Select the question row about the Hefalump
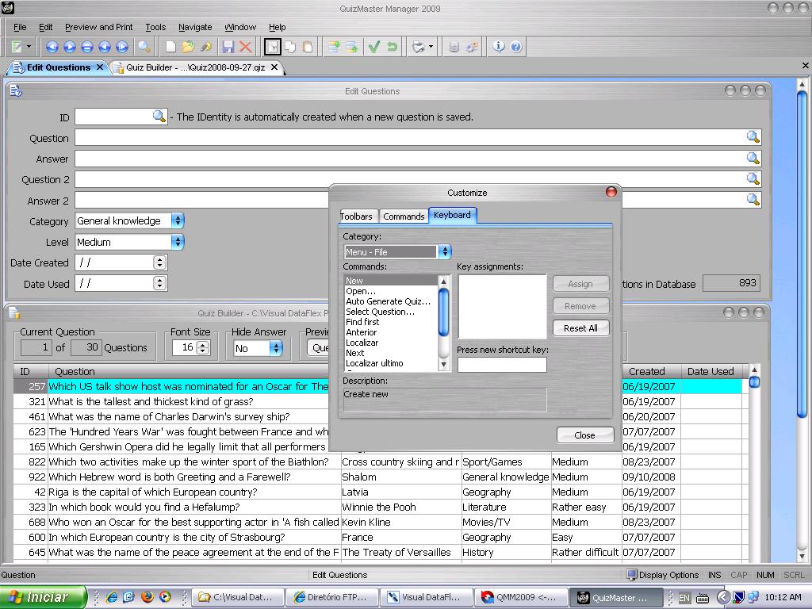 378,507
